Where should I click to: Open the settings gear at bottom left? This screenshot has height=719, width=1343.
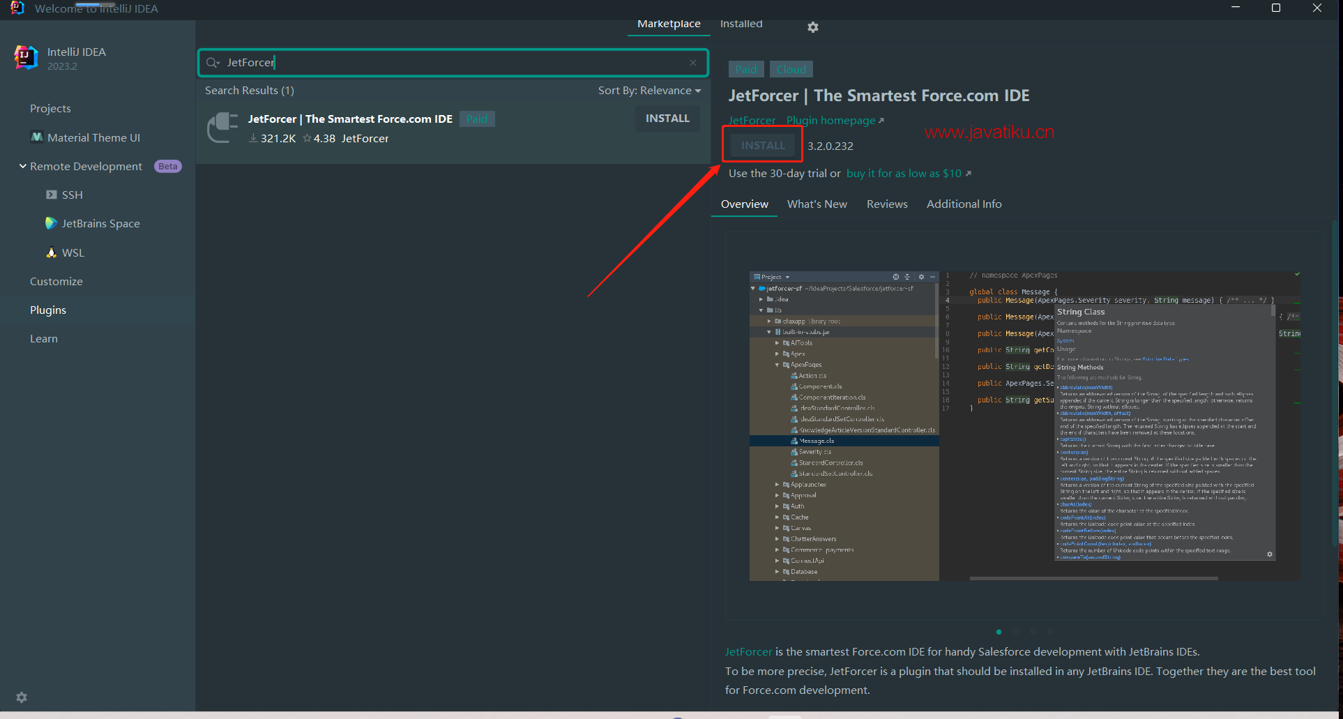22,697
